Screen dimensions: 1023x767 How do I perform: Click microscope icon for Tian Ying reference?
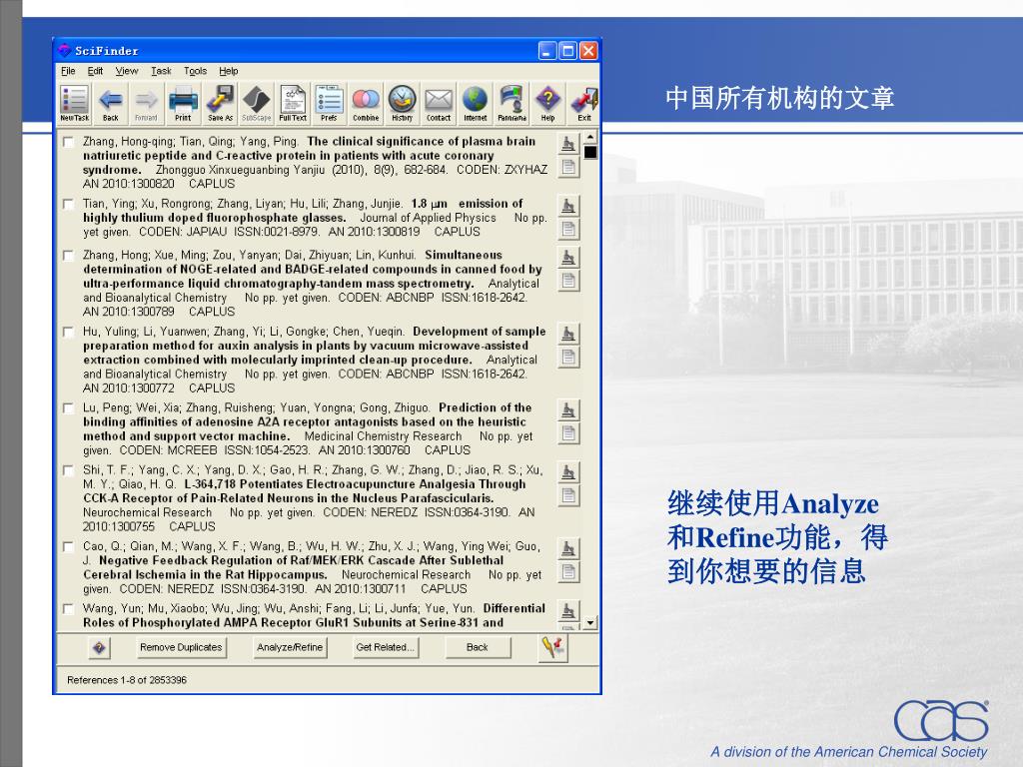click(568, 206)
